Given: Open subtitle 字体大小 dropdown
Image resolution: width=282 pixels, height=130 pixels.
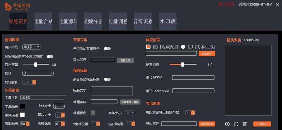Looking at the screenshot, I should [x=59, y=106].
